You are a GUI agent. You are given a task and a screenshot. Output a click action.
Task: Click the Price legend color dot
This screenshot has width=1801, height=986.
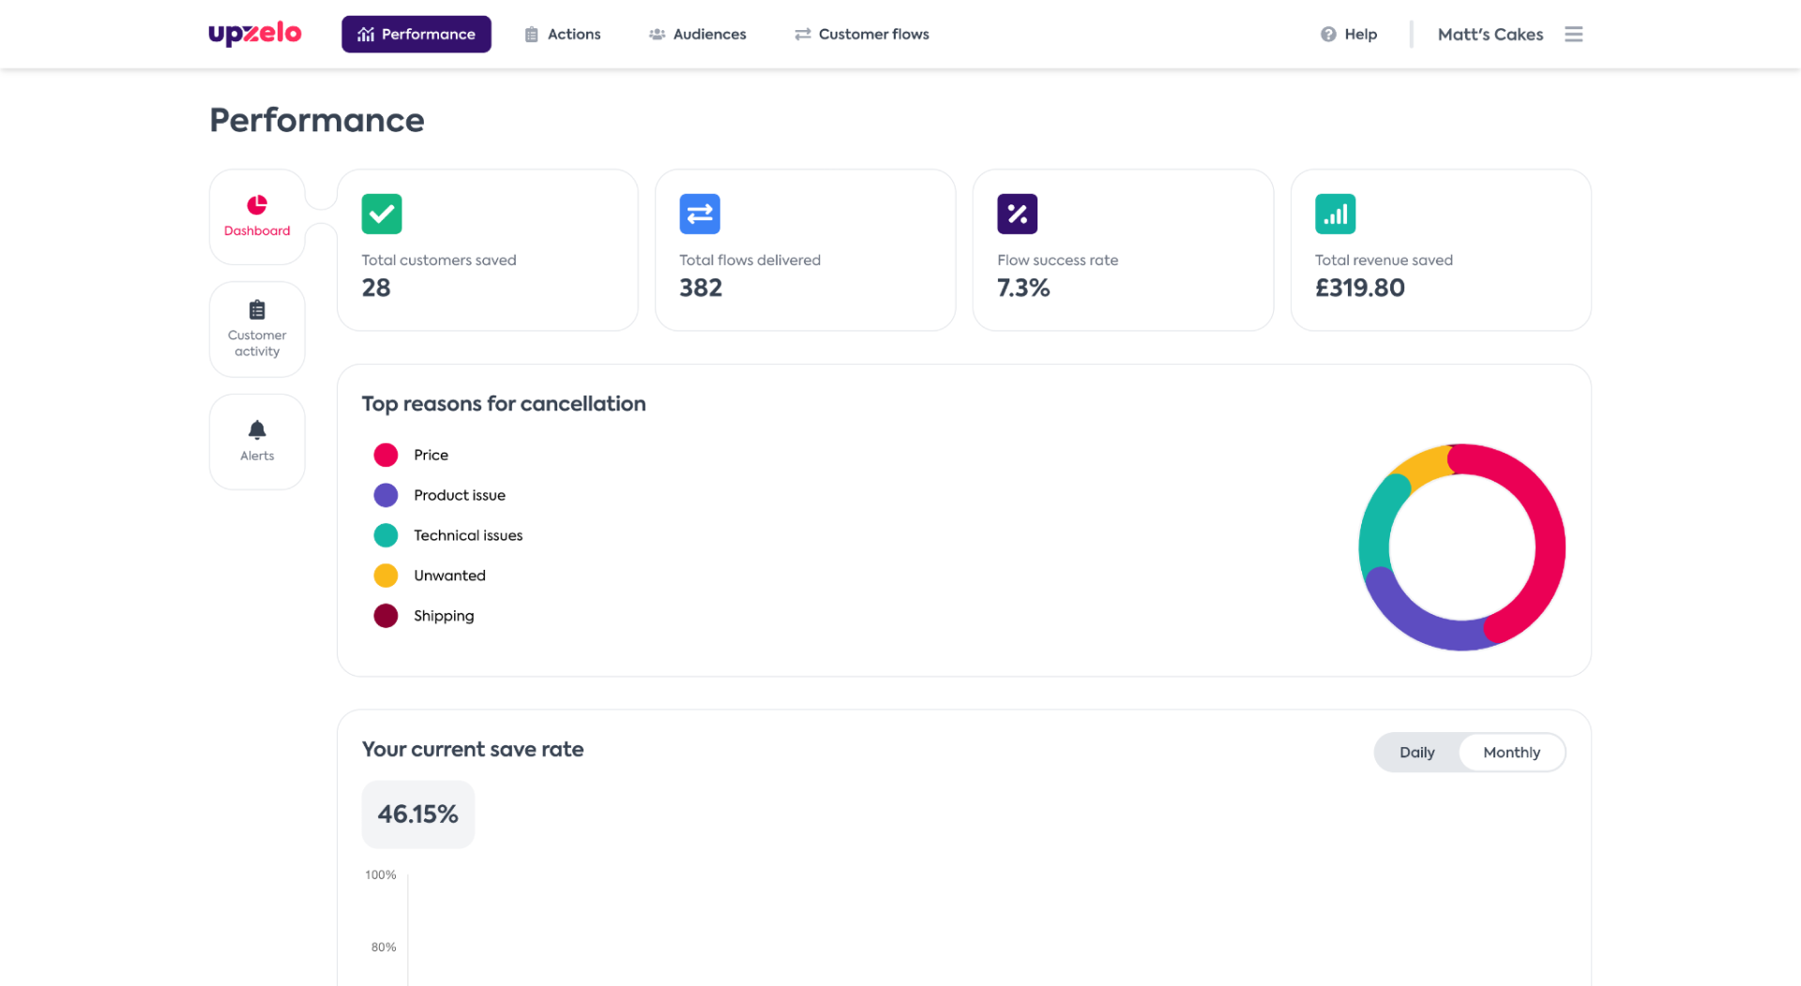(x=386, y=456)
